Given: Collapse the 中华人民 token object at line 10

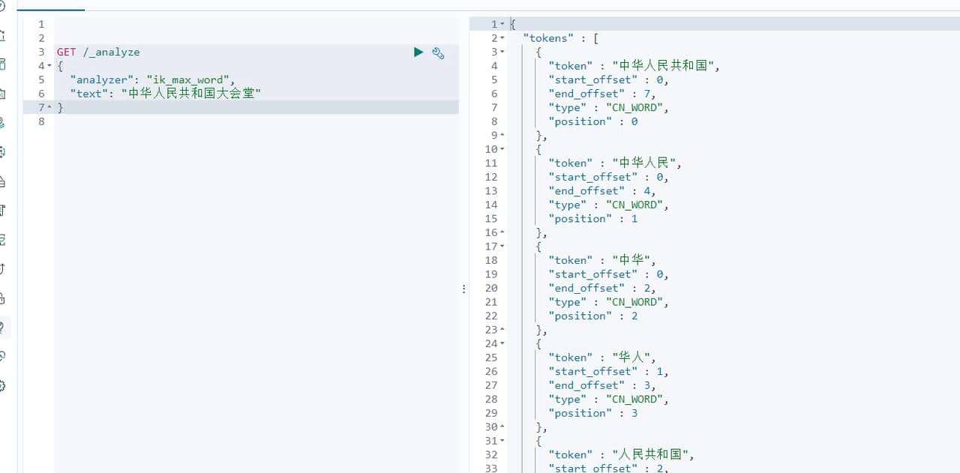Looking at the screenshot, I should (x=501, y=148).
